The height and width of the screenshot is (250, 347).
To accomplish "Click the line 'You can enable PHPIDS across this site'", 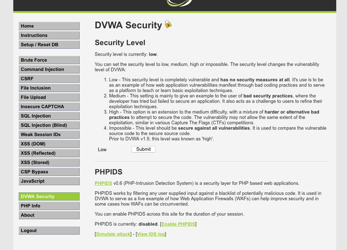I will pyautogui.click(x=169, y=214).
